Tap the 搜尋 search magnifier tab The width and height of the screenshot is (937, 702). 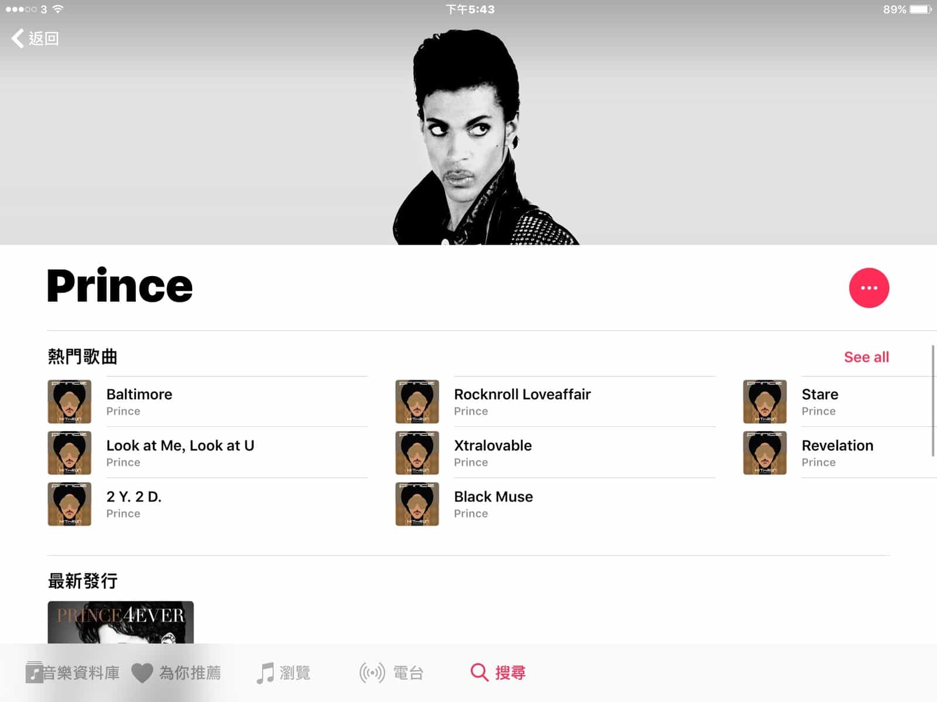click(498, 673)
